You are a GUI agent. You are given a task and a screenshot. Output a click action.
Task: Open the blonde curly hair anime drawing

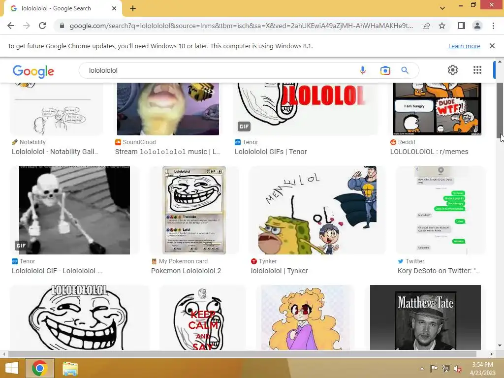click(x=305, y=317)
